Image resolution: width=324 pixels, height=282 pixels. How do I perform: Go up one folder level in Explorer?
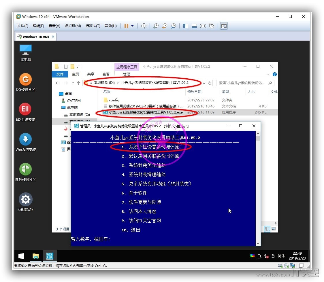pos(79,83)
